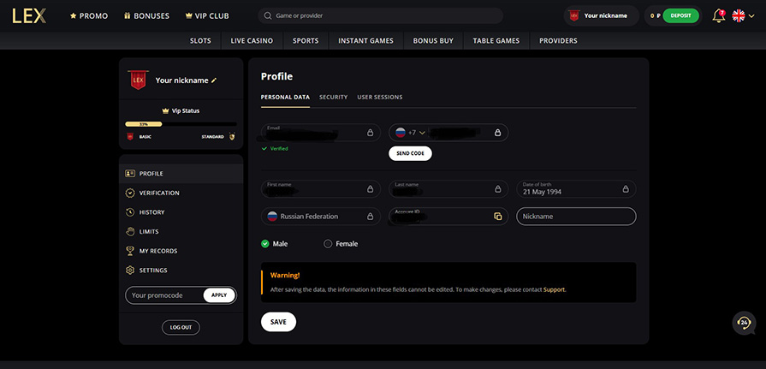Open the Sports category
Viewport: 766px width, 369px height.
(x=306, y=41)
